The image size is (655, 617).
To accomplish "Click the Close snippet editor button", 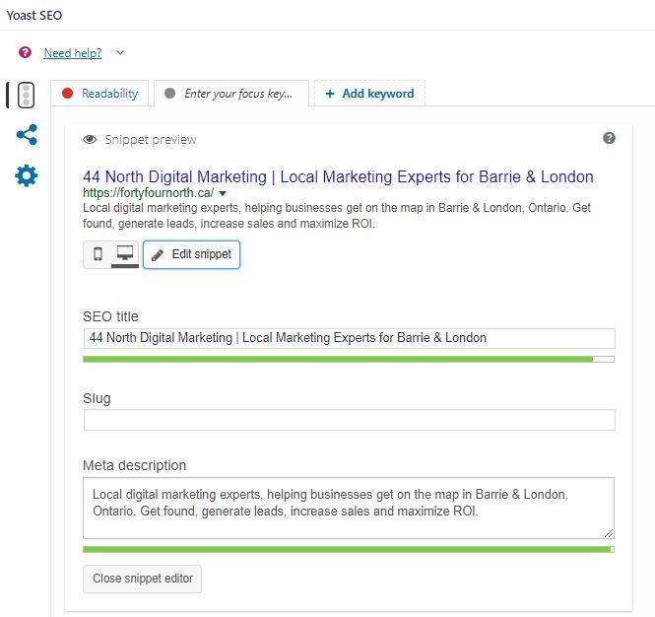I will (x=142, y=579).
